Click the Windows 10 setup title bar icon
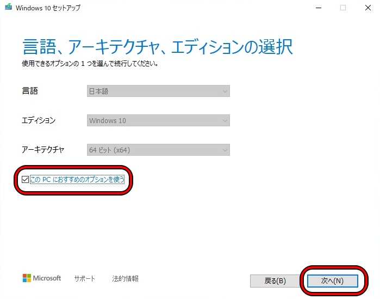 click(x=9, y=7)
